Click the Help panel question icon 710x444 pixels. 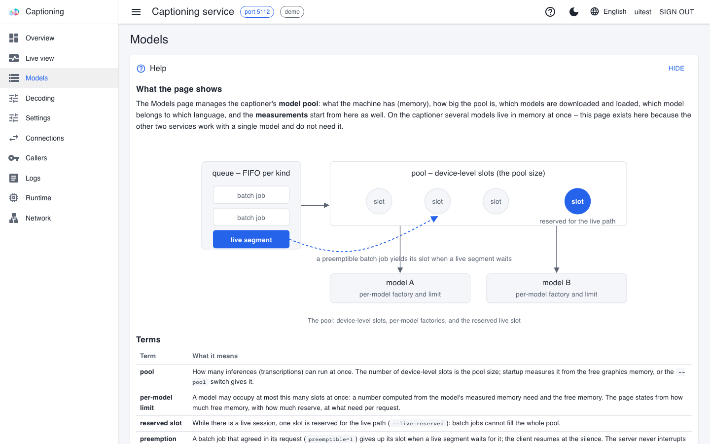(x=141, y=69)
